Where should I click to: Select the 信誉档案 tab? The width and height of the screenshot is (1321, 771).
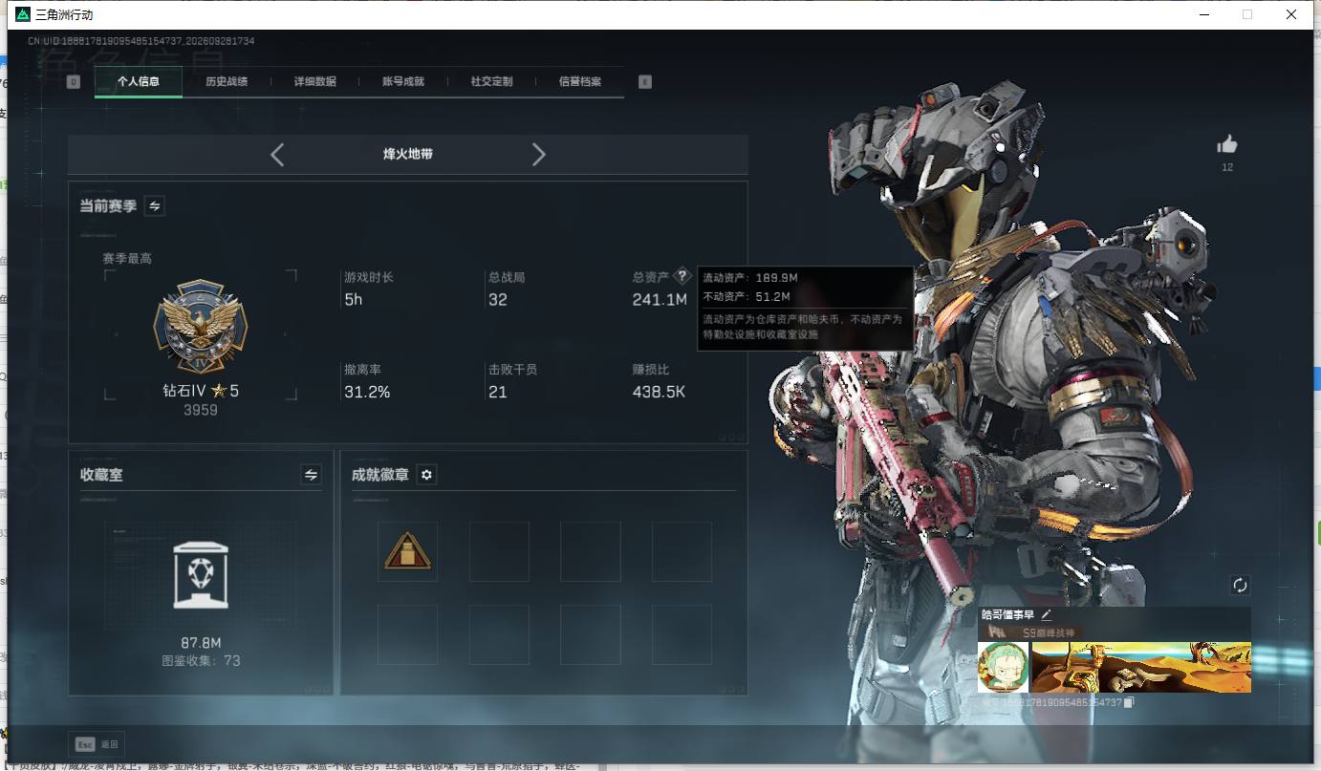point(580,82)
